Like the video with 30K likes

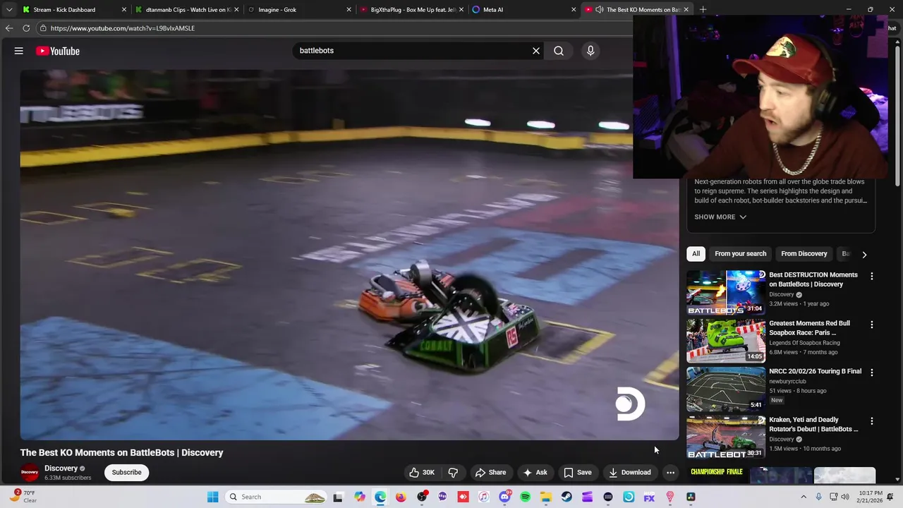422,473
